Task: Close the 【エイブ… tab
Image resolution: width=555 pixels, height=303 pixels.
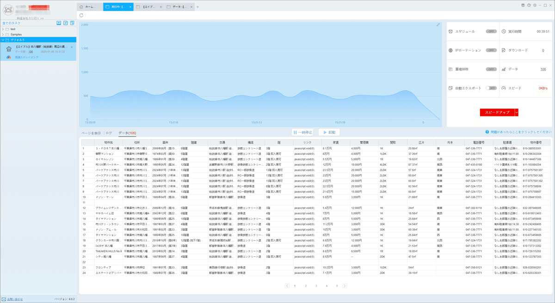Action: coord(161,7)
